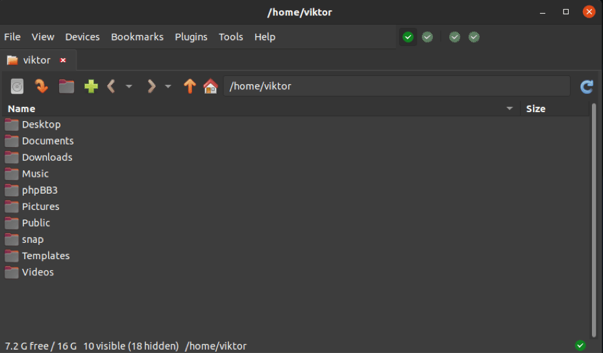
Task: Open the Bookmarks menu
Action: click(x=138, y=37)
